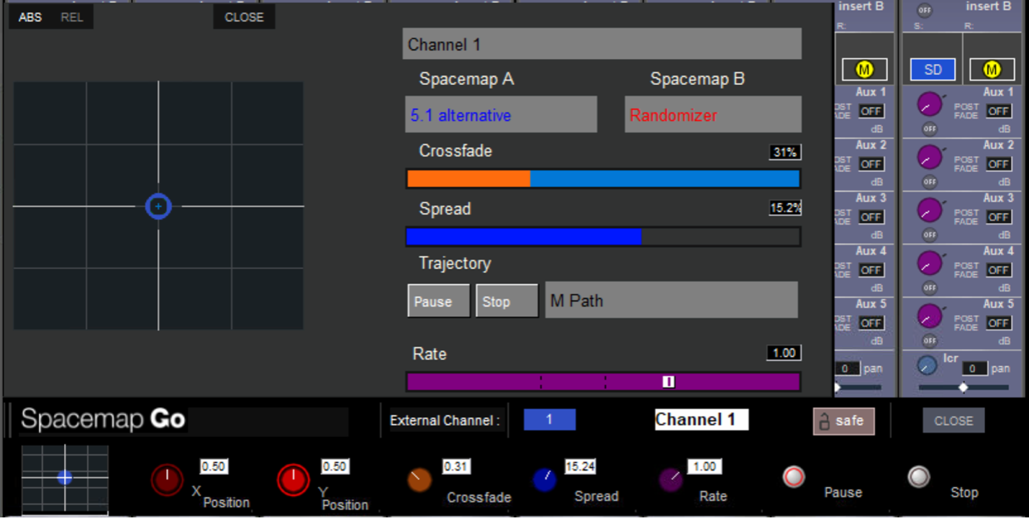Click small round off button under Aux 5 knob
Image resolution: width=1029 pixels, height=521 pixels.
(x=930, y=340)
